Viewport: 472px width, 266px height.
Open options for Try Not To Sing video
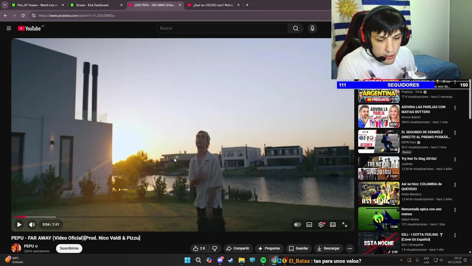pyautogui.click(x=455, y=160)
